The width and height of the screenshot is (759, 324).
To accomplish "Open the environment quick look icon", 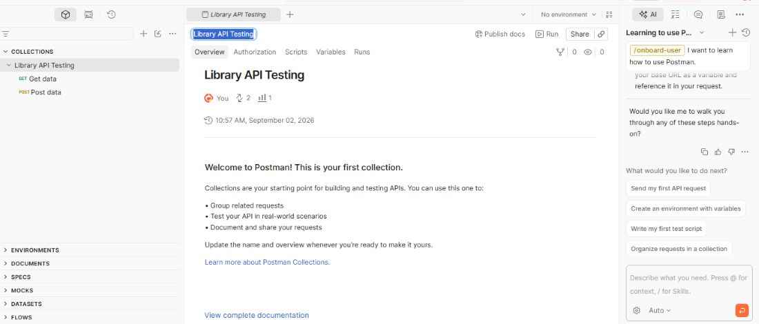I will click(609, 14).
